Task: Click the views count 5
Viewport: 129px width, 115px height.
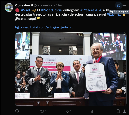Action: pyautogui.click(x=97, y=111)
